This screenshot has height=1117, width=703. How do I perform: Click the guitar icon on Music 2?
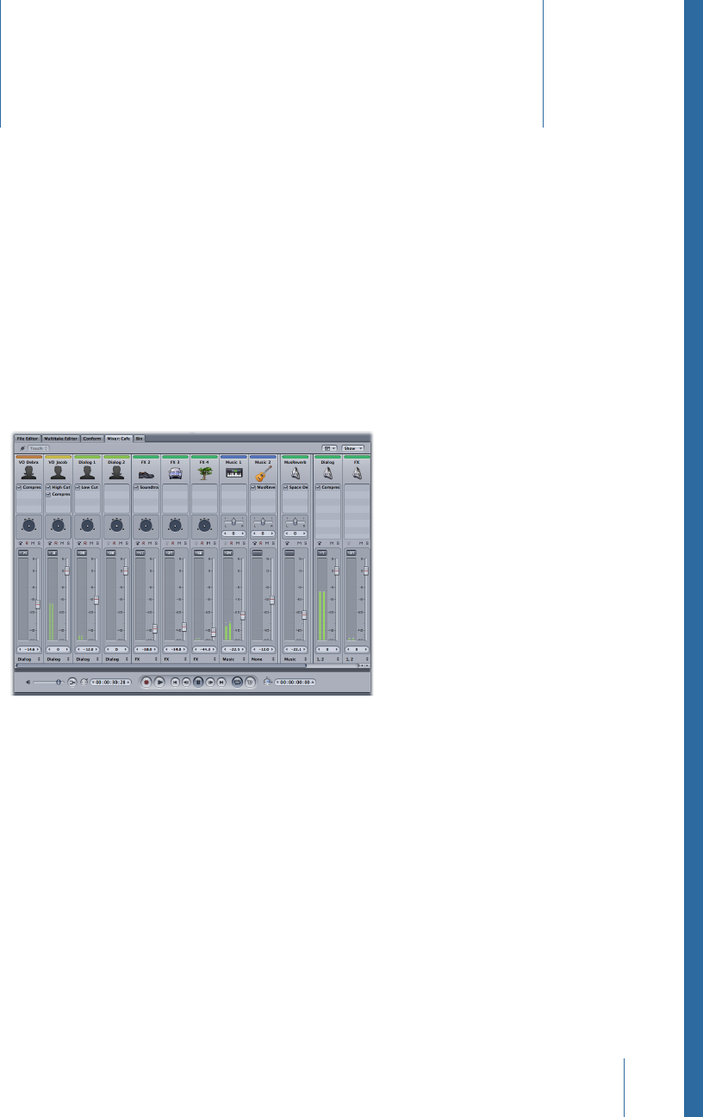coord(264,472)
